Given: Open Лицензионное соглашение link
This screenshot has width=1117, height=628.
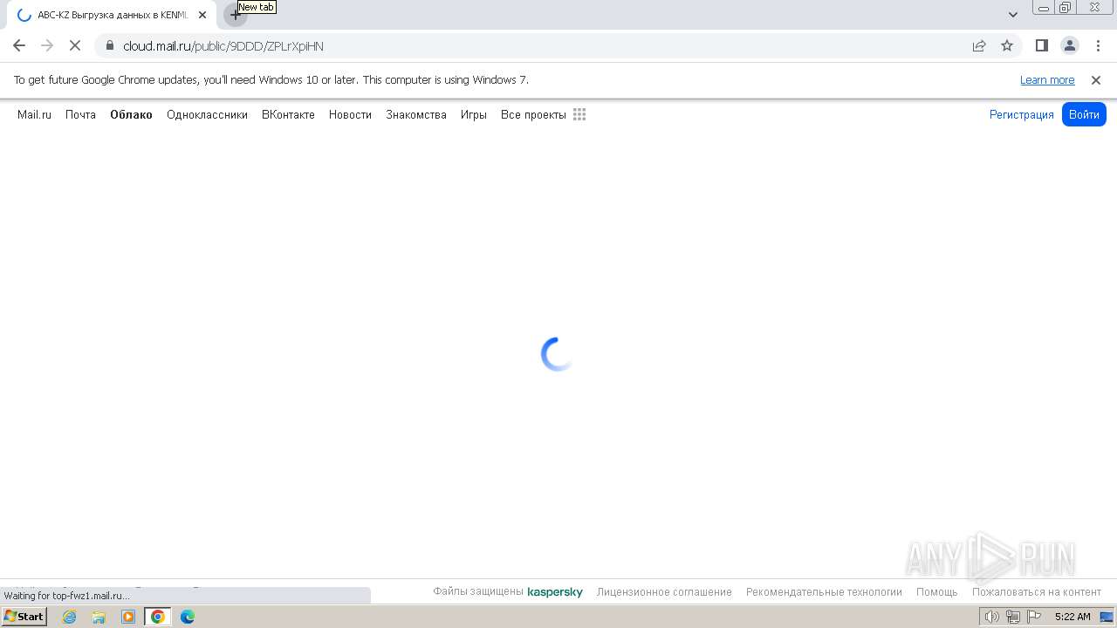Looking at the screenshot, I should coord(664,592).
